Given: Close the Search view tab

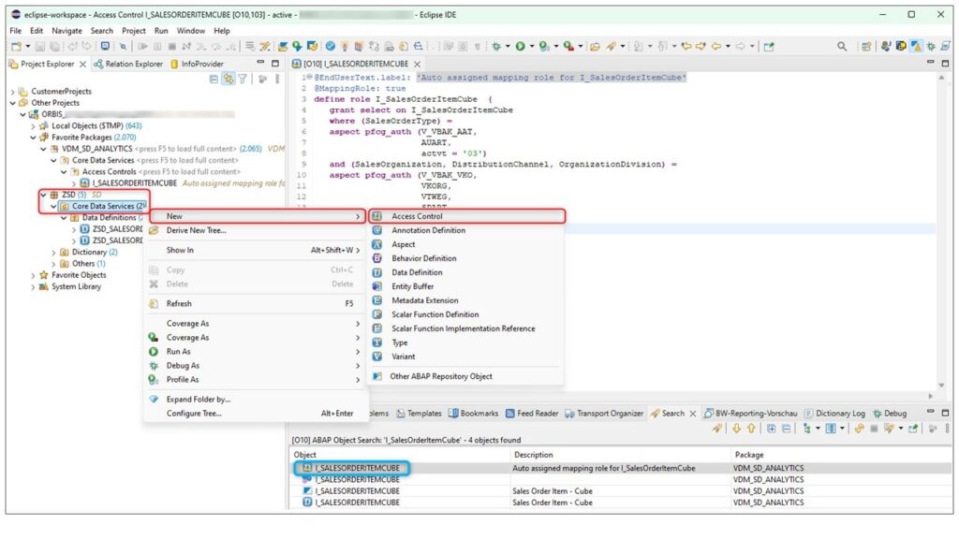Looking at the screenshot, I should coord(693,414).
